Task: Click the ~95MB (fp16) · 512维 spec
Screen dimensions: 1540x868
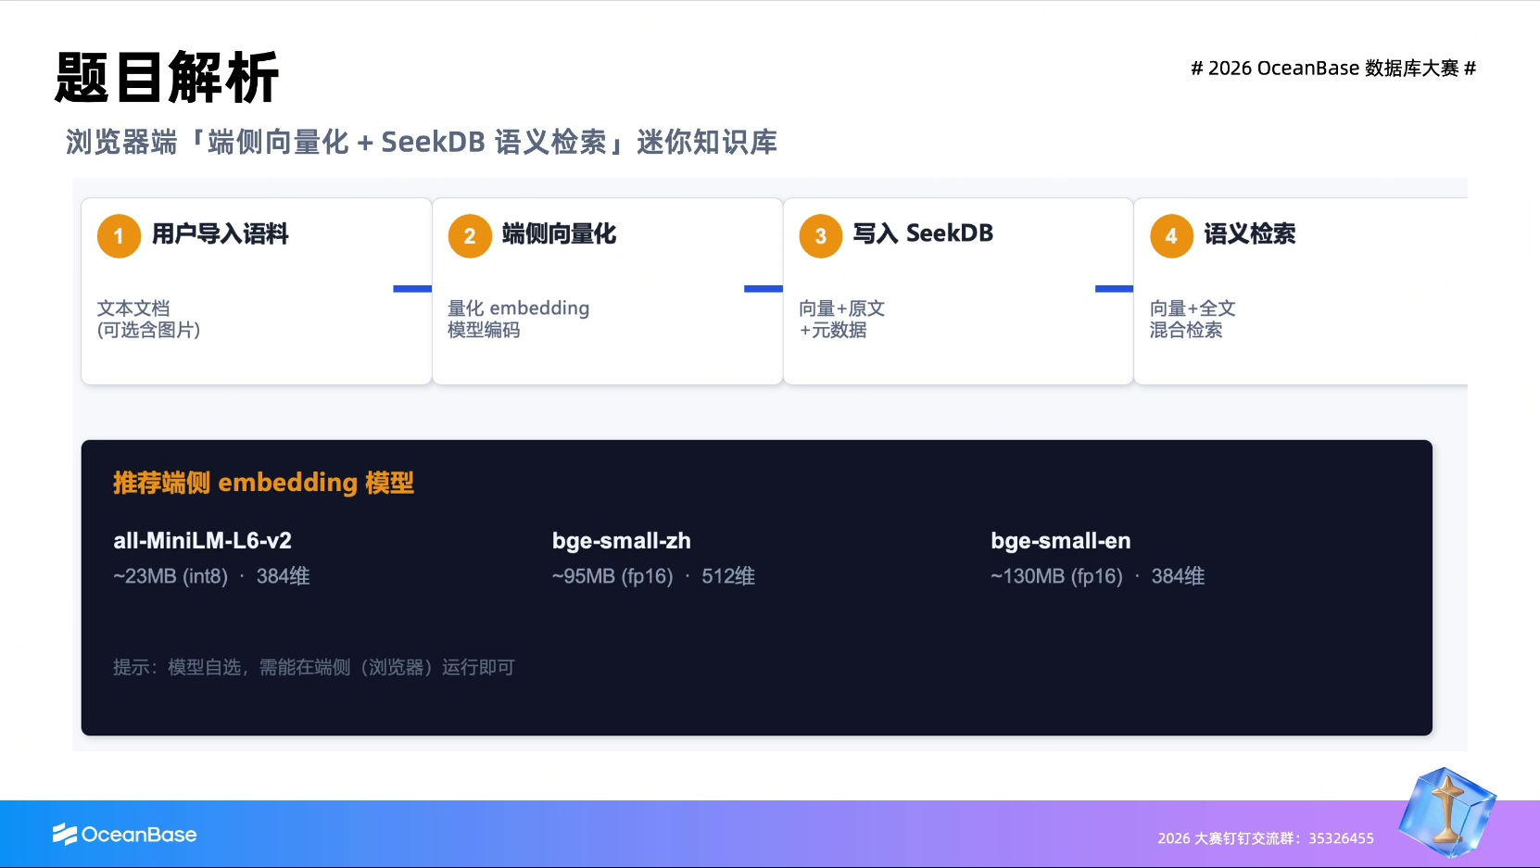Action: point(653,576)
